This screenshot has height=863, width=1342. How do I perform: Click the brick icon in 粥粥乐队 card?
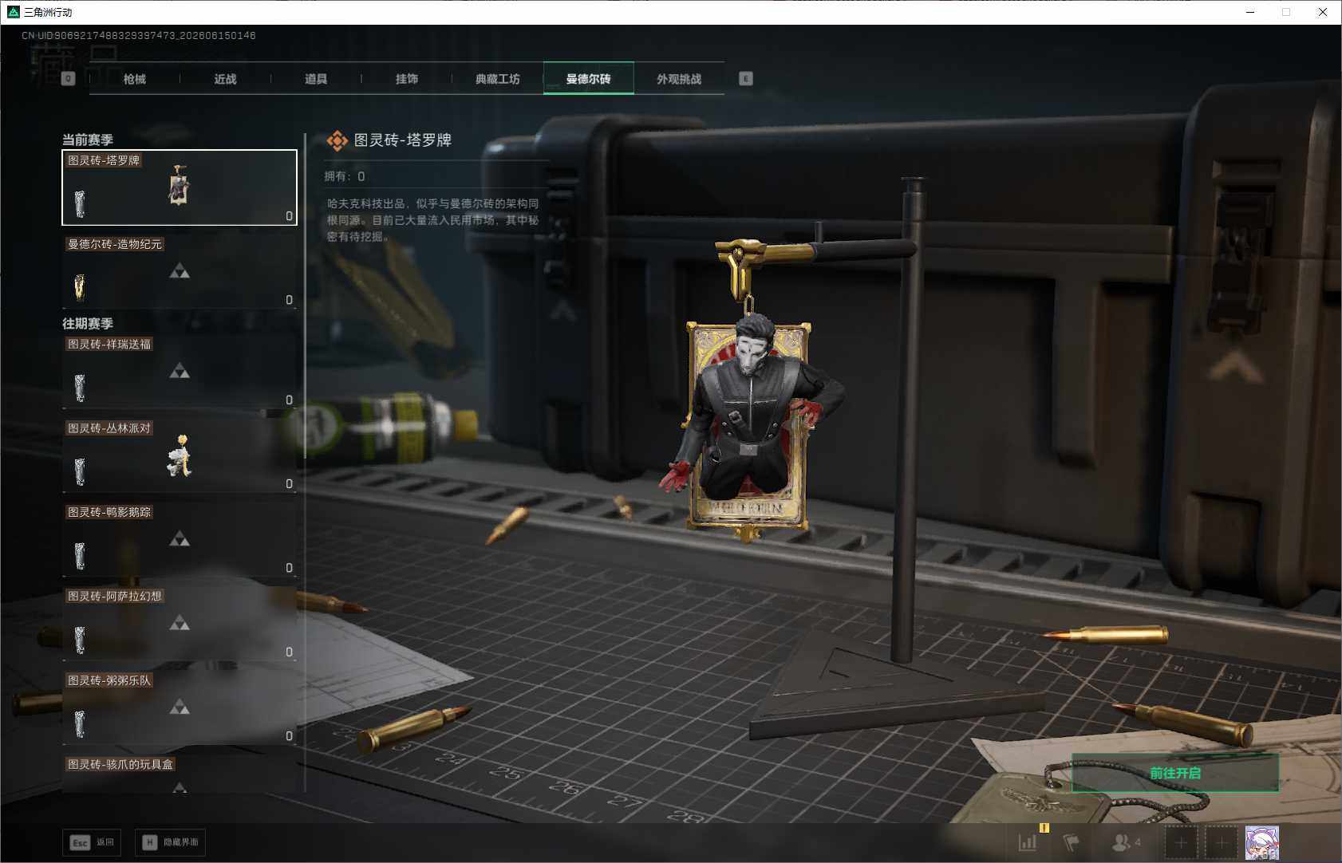tap(79, 724)
